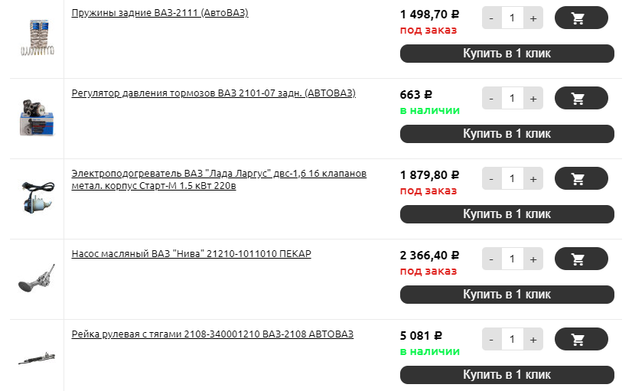The image size is (632, 391).
Task: Click quantity field for Регулятор давления тормозов
Action: pyautogui.click(x=512, y=98)
